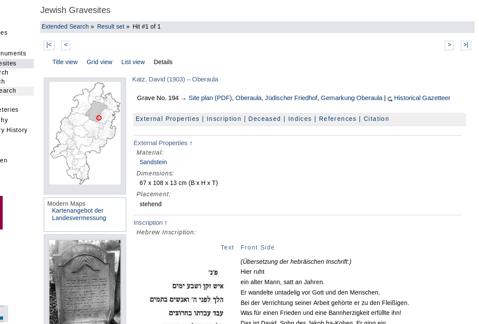Switch to List view tab

(x=133, y=62)
